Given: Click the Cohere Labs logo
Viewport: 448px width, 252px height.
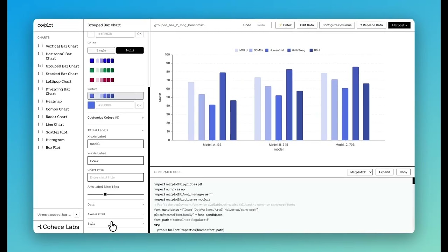Looking at the screenshot, I should (x=58, y=227).
